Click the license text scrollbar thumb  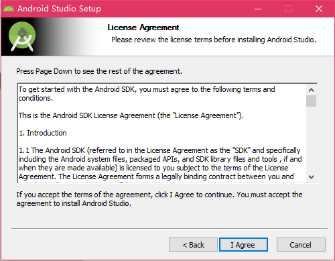311,101
